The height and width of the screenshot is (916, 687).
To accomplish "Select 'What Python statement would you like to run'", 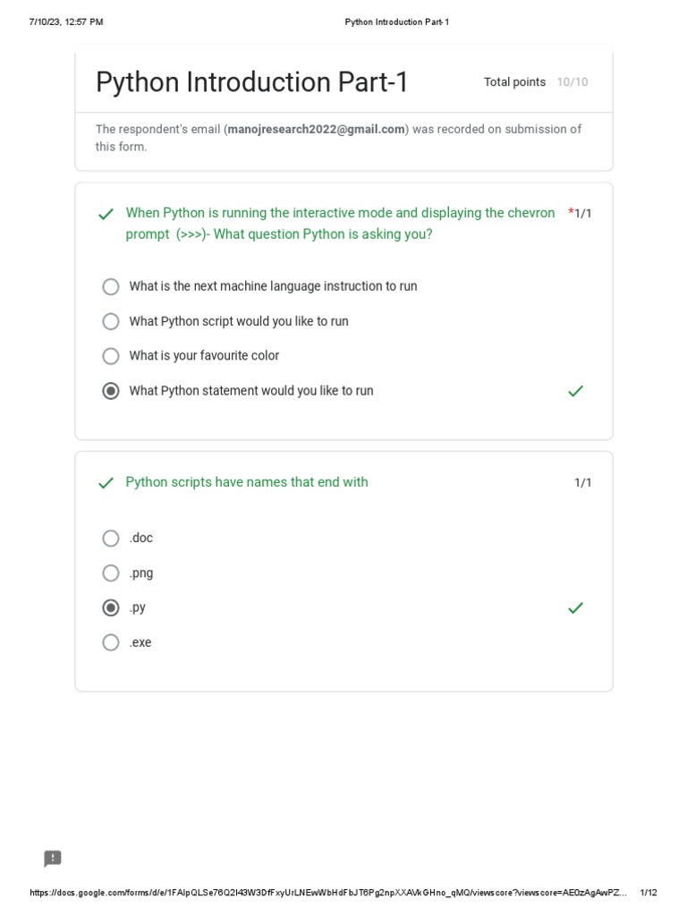I will pyautogui.click(x=111, y=391).
